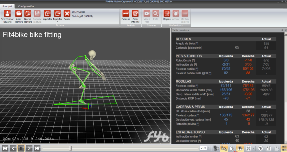Click the scroll-down arrow in Tabla numérica
287x152 pixels.
tap(286, 142)
